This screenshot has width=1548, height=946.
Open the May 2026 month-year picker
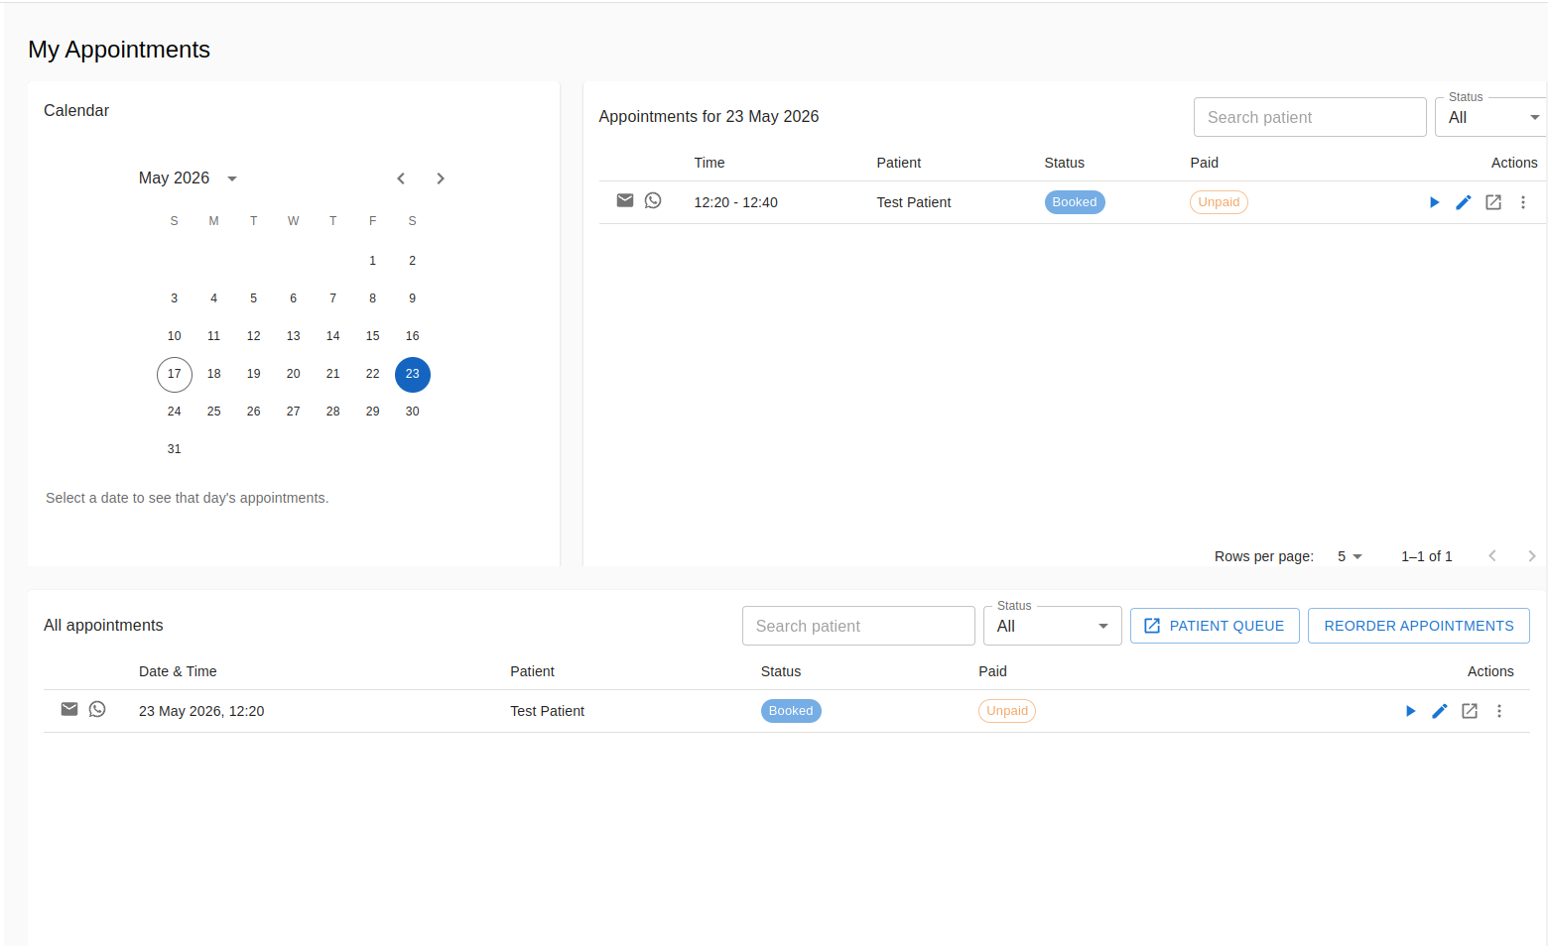[x=189, y=178]
